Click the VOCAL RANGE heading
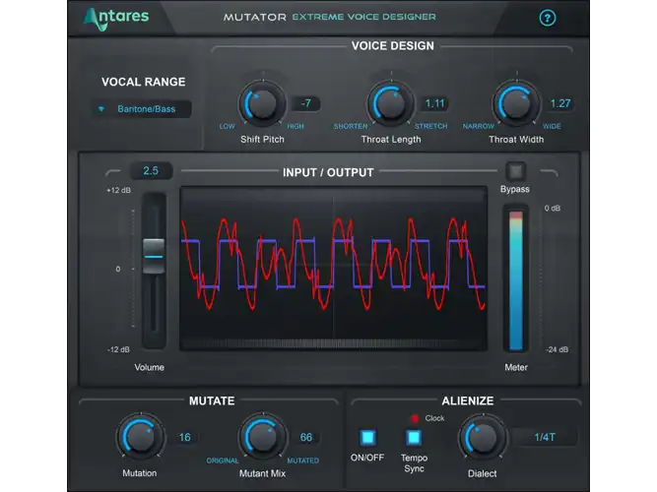Viewport: 657px width, 492px height. click(143, 82)
